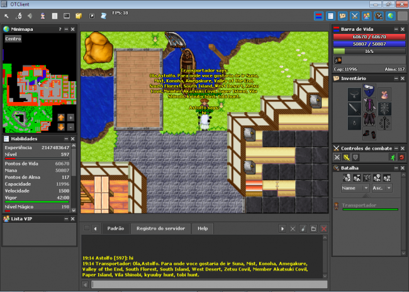Click the boots slot in inventory

tap(369, 134)
